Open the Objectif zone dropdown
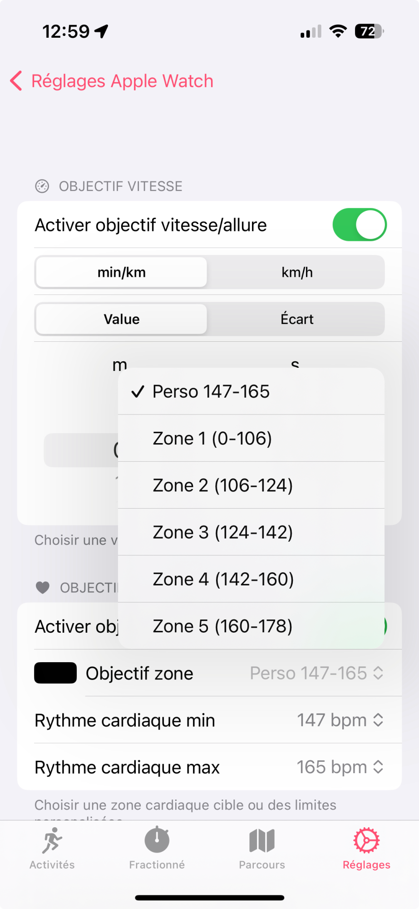 (x=317, y=673)
